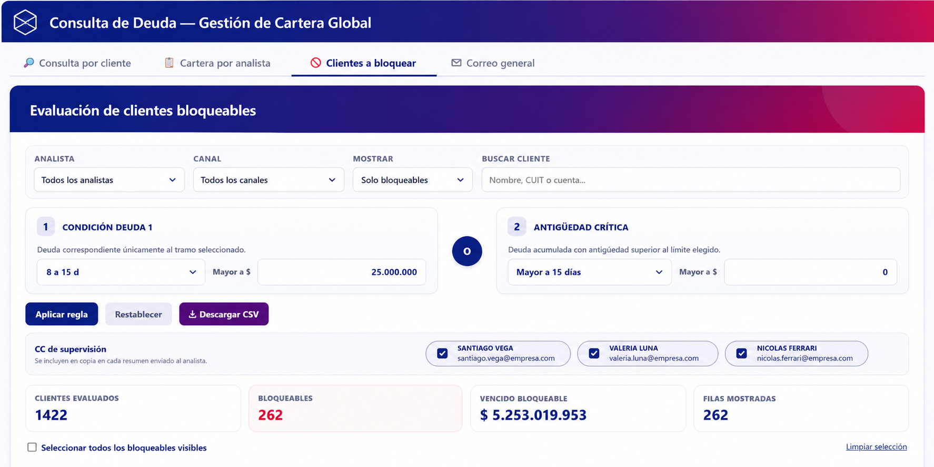Switch to the Cartera por analista tab
This screenshot has height=467, width=934.
pos(217,63)
